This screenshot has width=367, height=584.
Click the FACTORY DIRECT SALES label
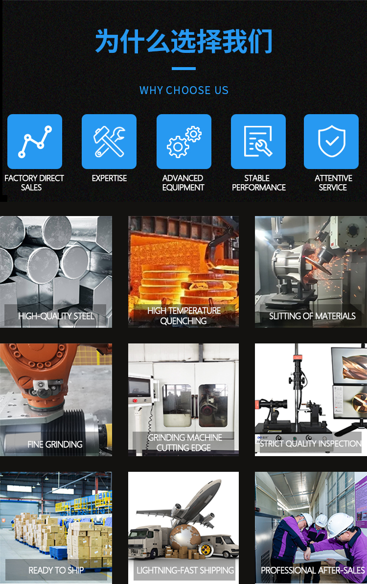coord(34,183)
